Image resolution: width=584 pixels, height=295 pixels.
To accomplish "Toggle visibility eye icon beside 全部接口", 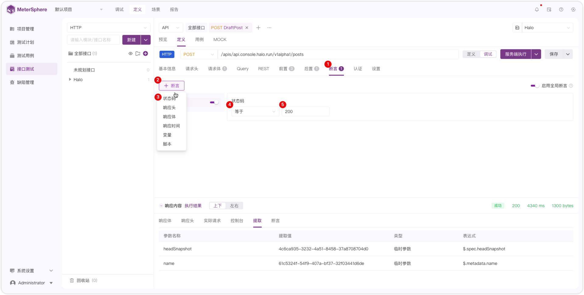I will click(130, 53).
